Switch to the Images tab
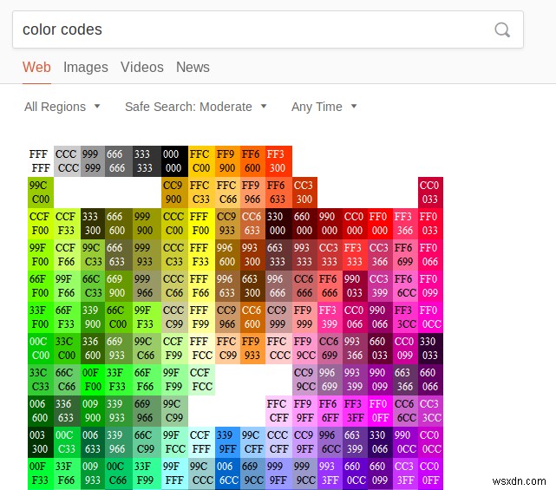 [86, 68]
